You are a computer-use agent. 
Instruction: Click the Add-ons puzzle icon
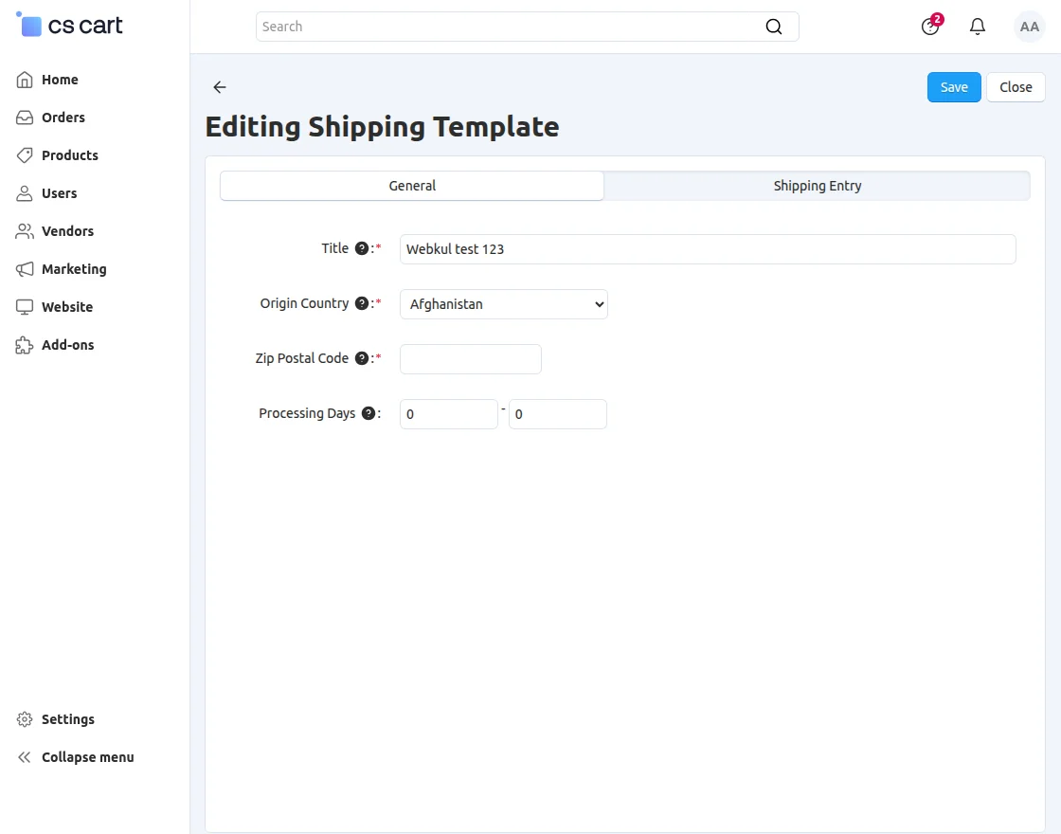click(x=25, y=345)
